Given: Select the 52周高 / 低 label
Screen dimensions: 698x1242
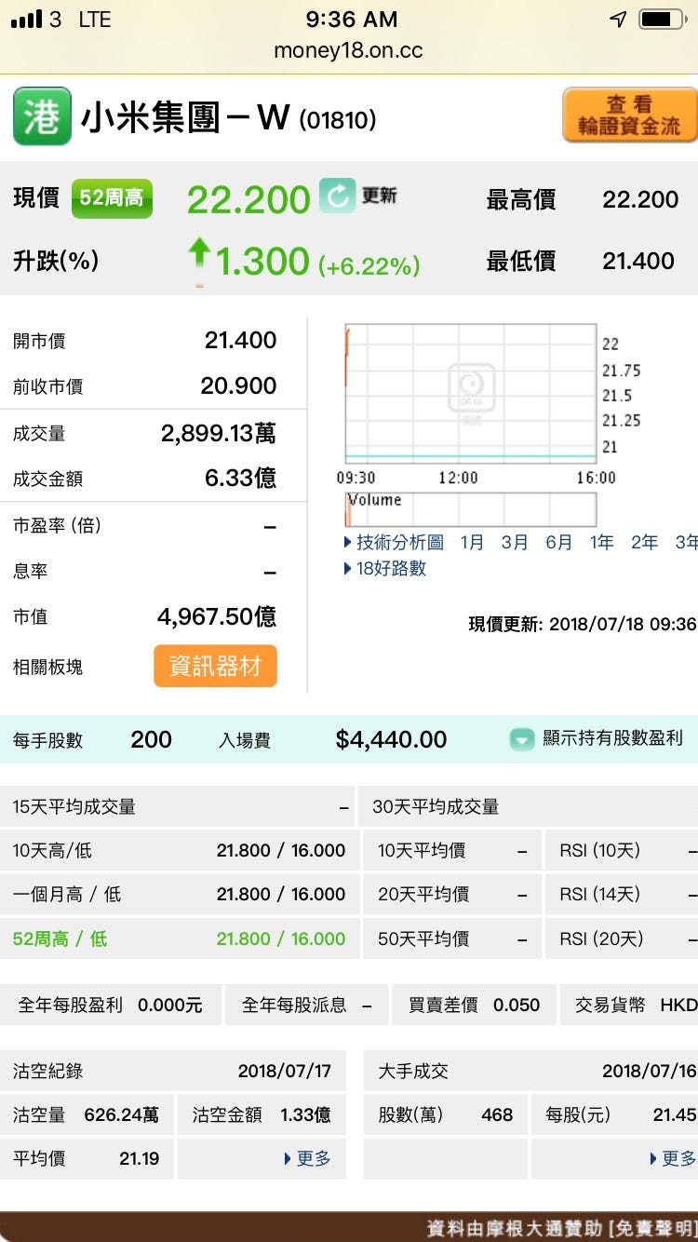Looking at the screenshot, I should click(60, 939).
